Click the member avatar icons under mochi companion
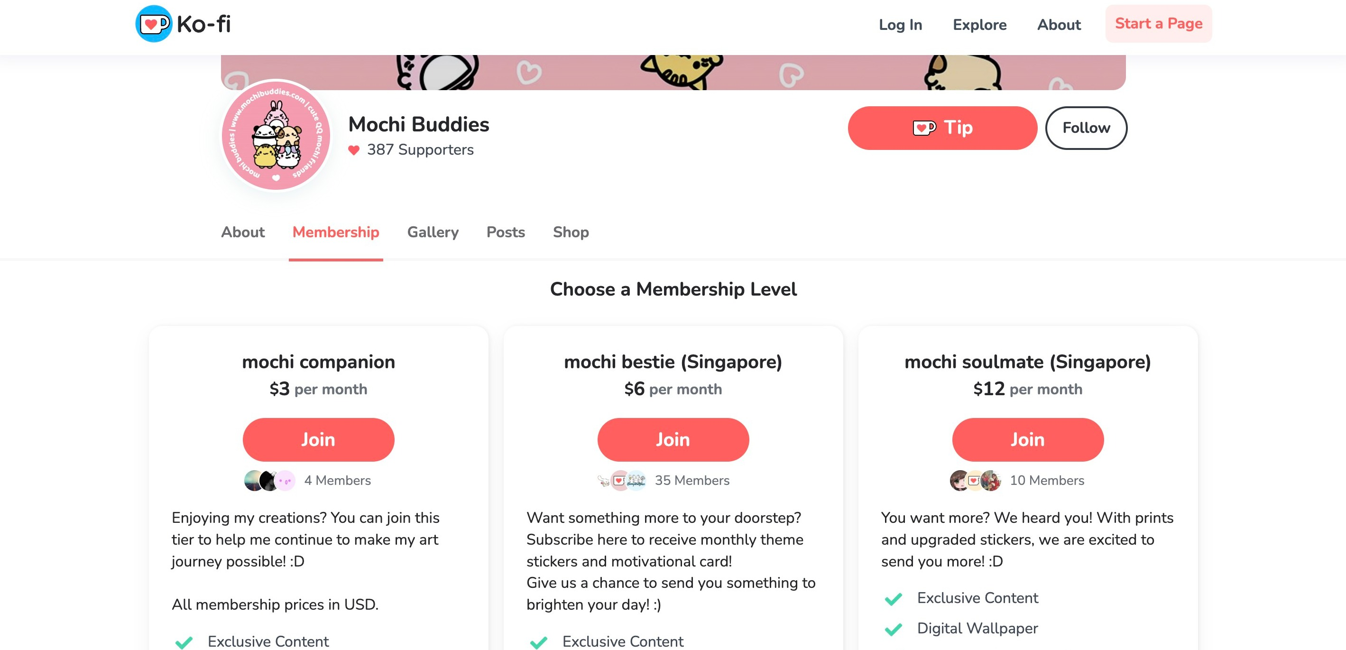 pos(269,480)
